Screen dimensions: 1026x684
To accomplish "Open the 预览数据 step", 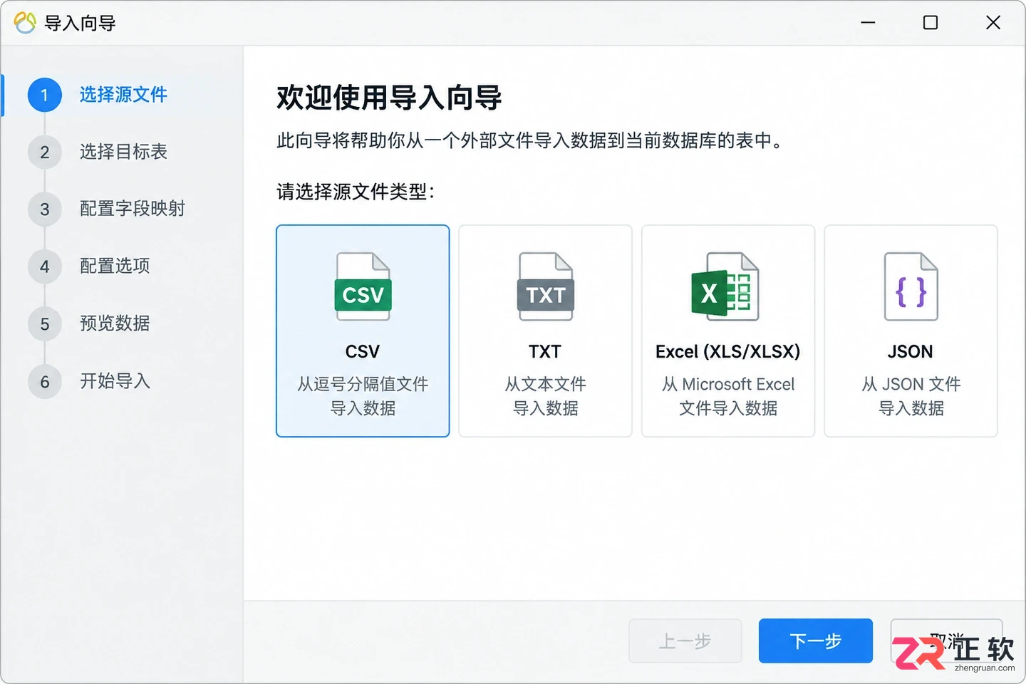I will pos(115,323).
